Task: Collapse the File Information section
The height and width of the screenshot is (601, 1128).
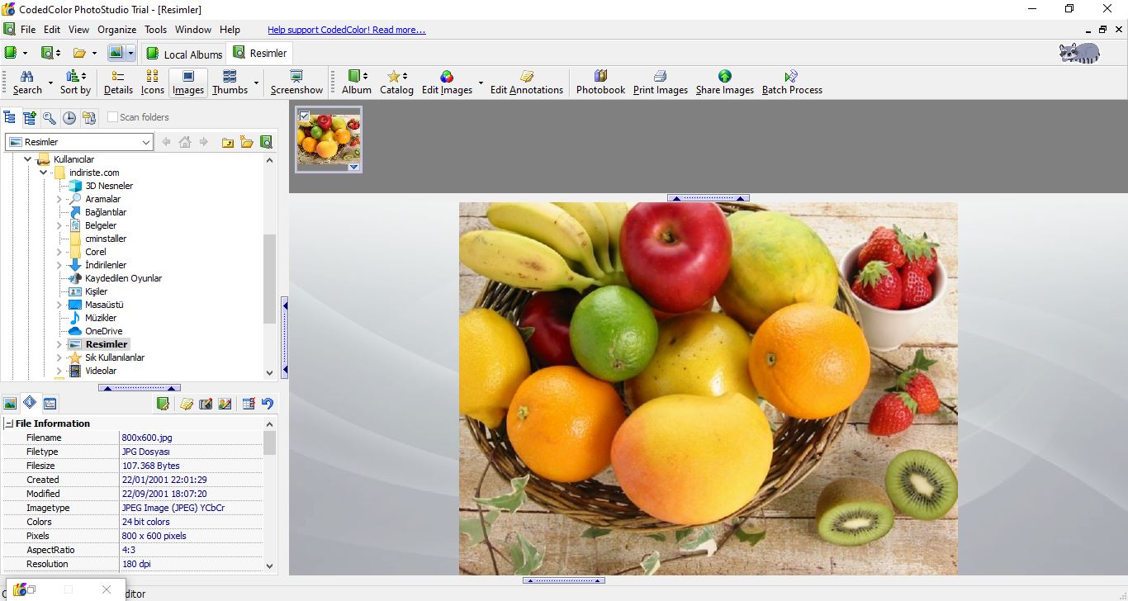Action: 8,424
